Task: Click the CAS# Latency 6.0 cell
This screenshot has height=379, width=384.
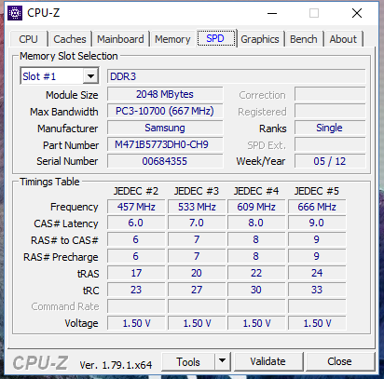Action: [x=136, y=223]
